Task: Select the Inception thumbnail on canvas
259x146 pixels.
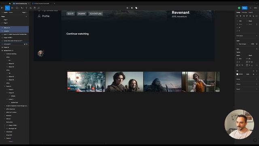Action: [x=86, y=82]
